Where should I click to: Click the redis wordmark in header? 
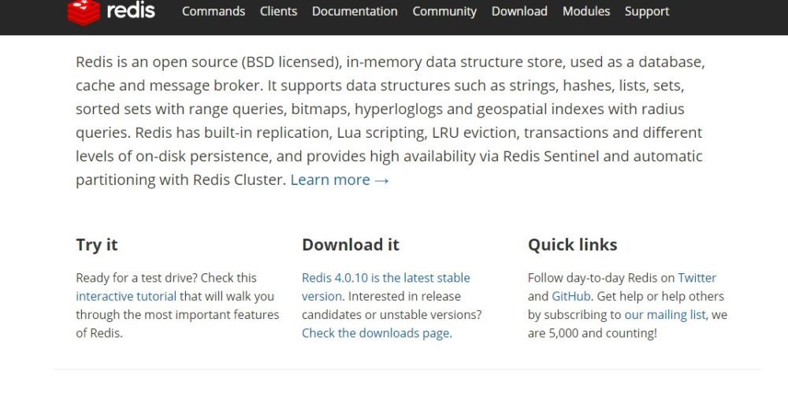(131, 11)
